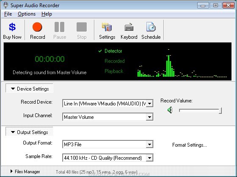
Task: Click the green speaker volume icon
Action: (170, 110)
